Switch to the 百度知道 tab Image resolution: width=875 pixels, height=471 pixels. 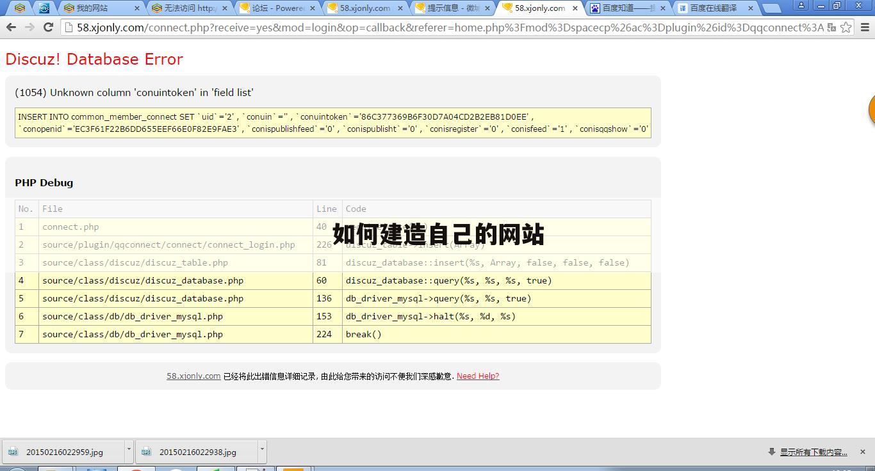(x=628, y=8)
